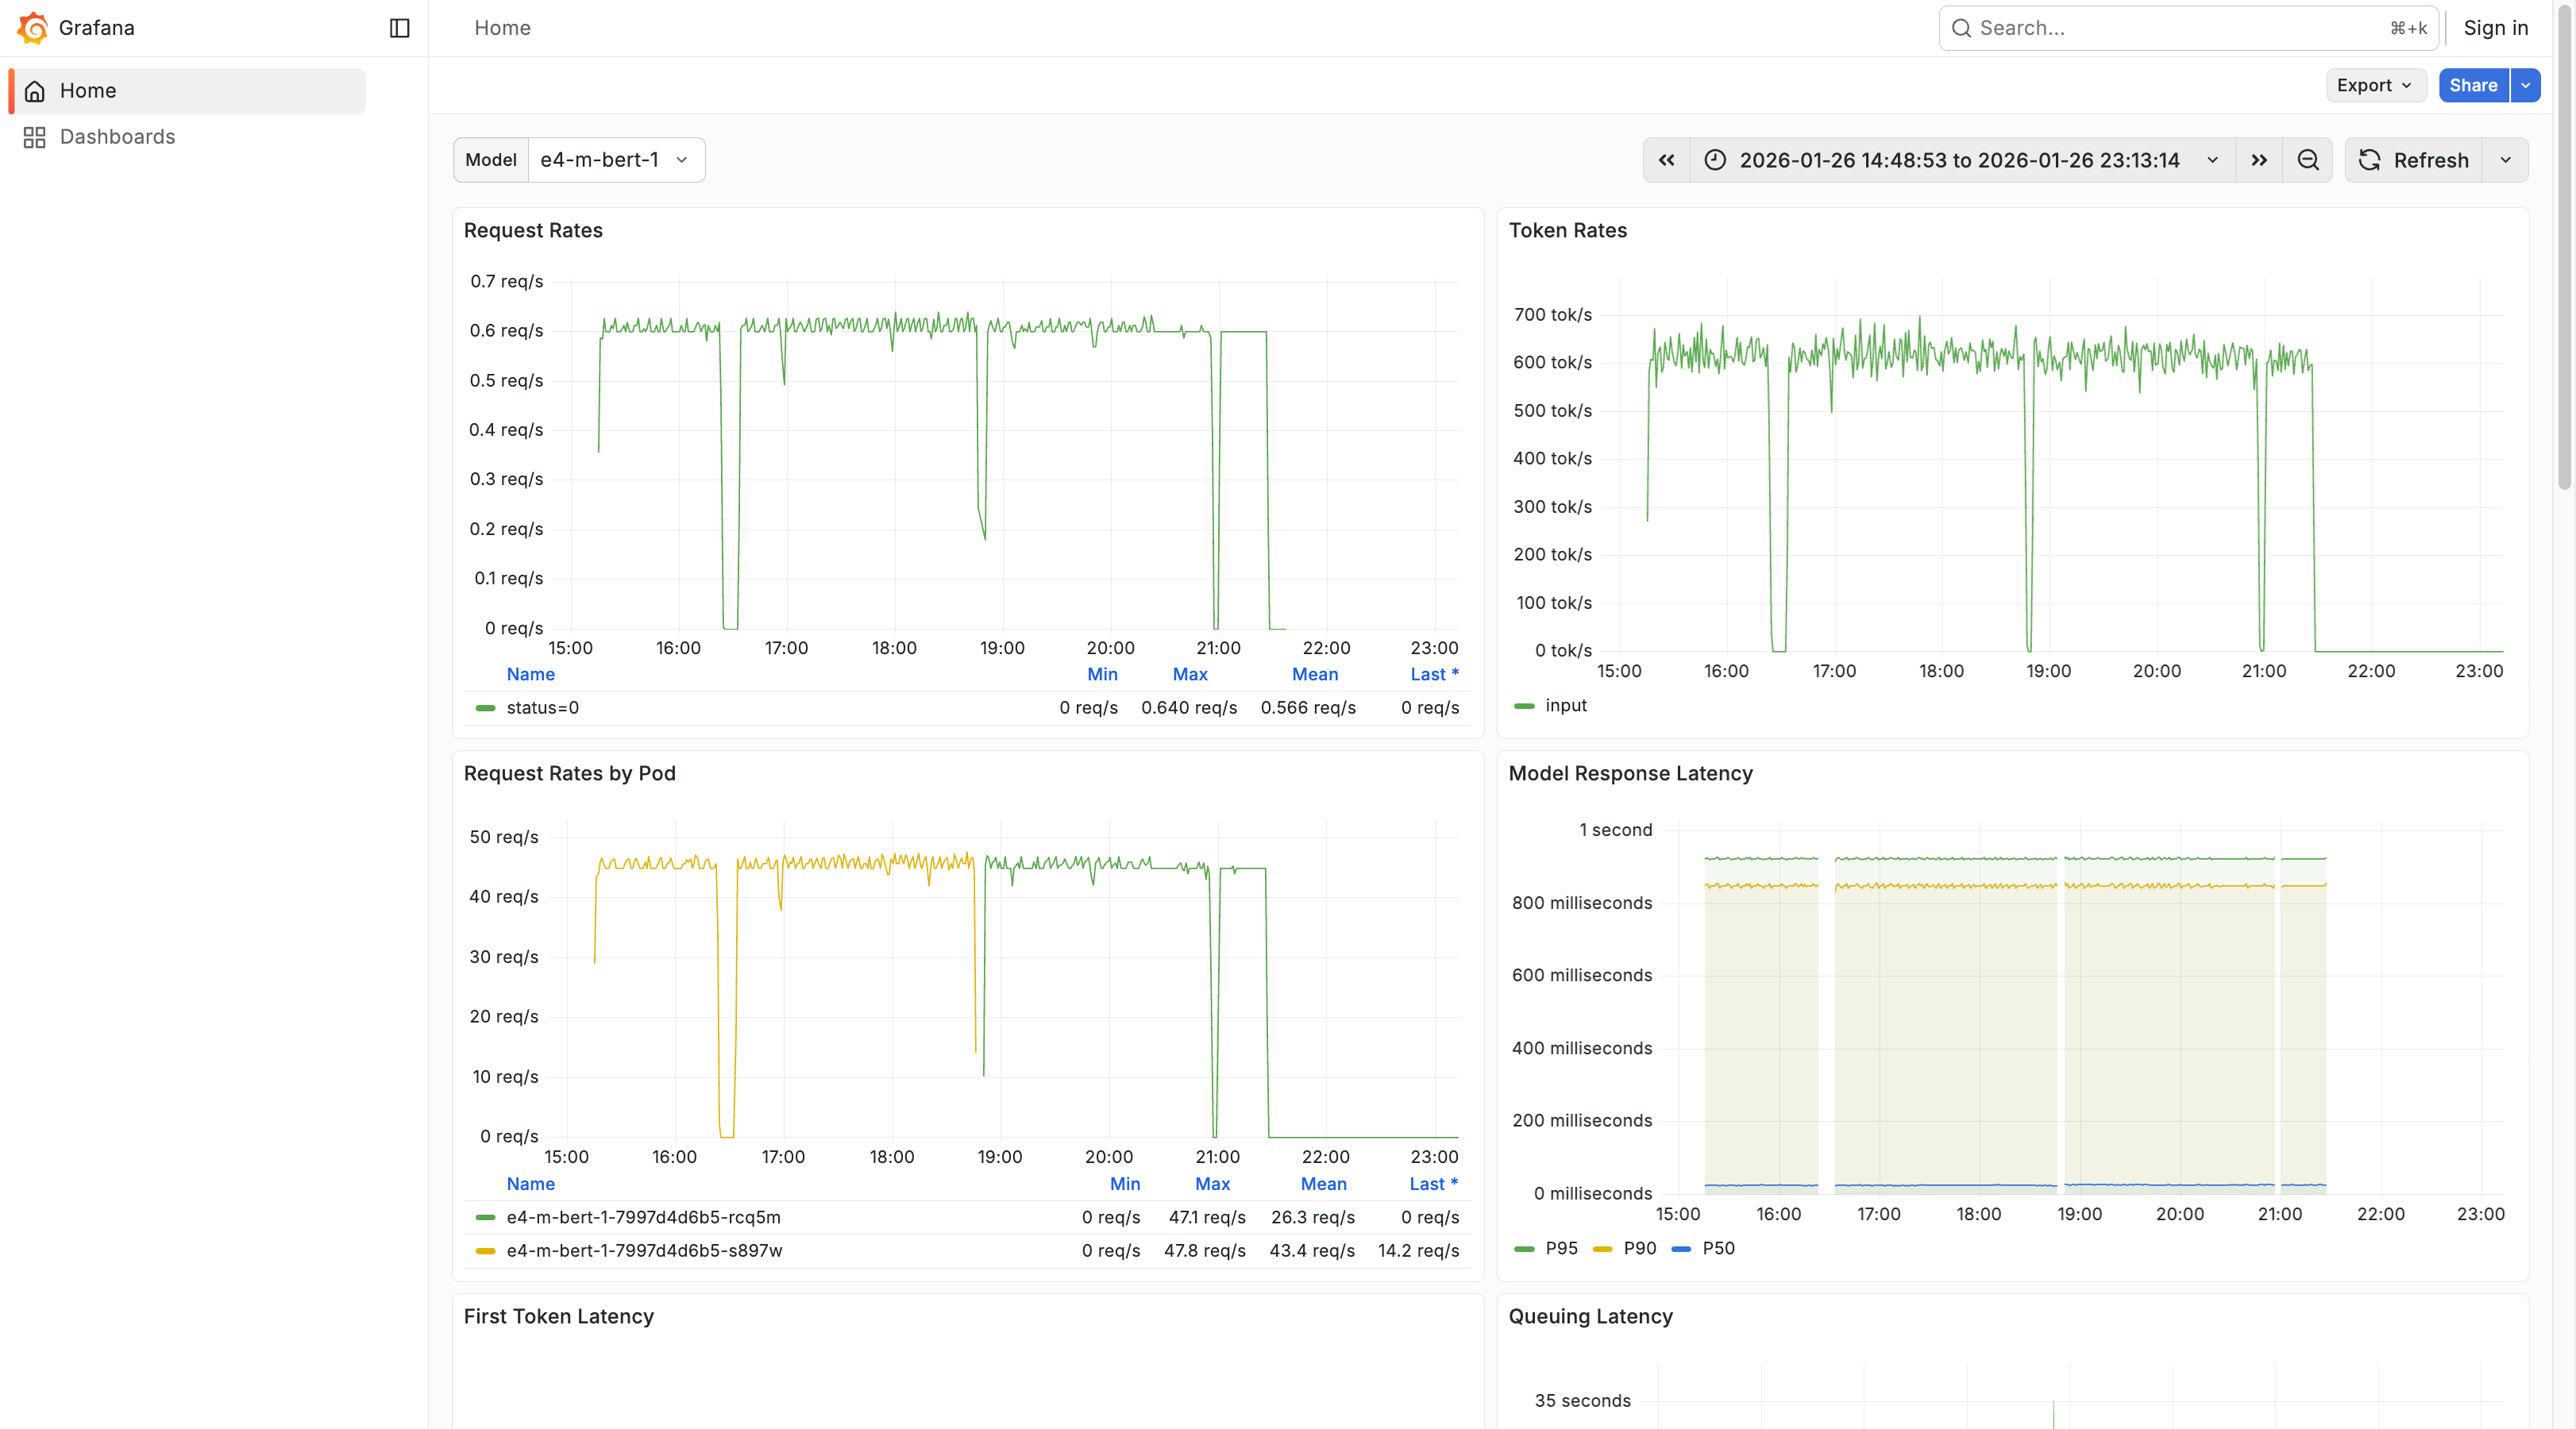The image size is (2576, 1429).
Task: Toggle the status=0 series in Request Rates
Action: pos(542,707)
